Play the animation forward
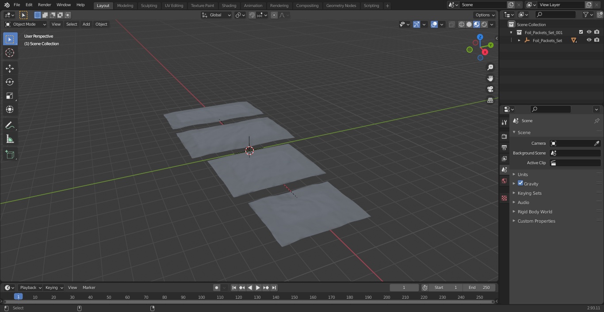The image size is (604, 312). (258, 288)
